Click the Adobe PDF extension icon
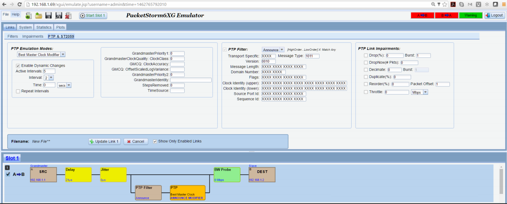 click(453, 4)
